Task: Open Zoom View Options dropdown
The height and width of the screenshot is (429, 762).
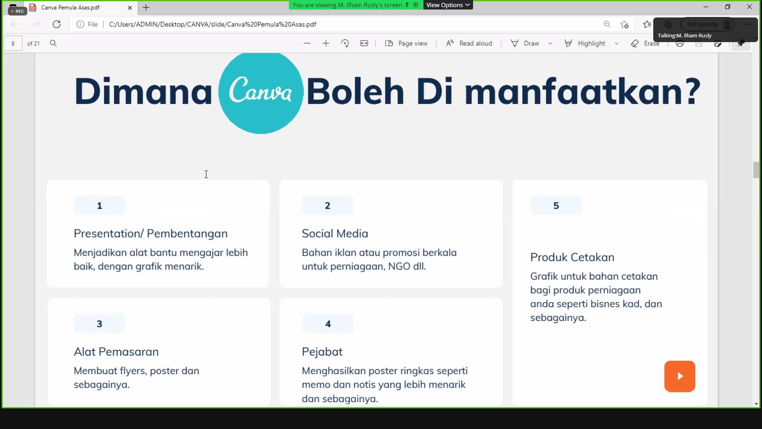Action: pyautogui.click(x=448, y=5)
